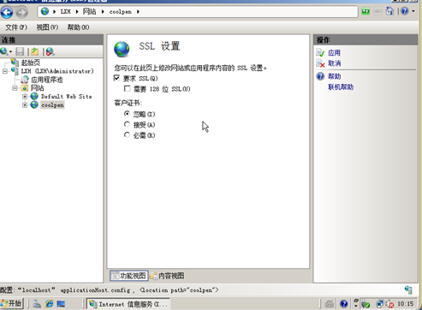Click the stop icon in the top toolbar
The height and width of the screenshot is (310, 422).
pos(377,11)
